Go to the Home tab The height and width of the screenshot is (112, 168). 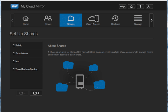coord(26,20)
